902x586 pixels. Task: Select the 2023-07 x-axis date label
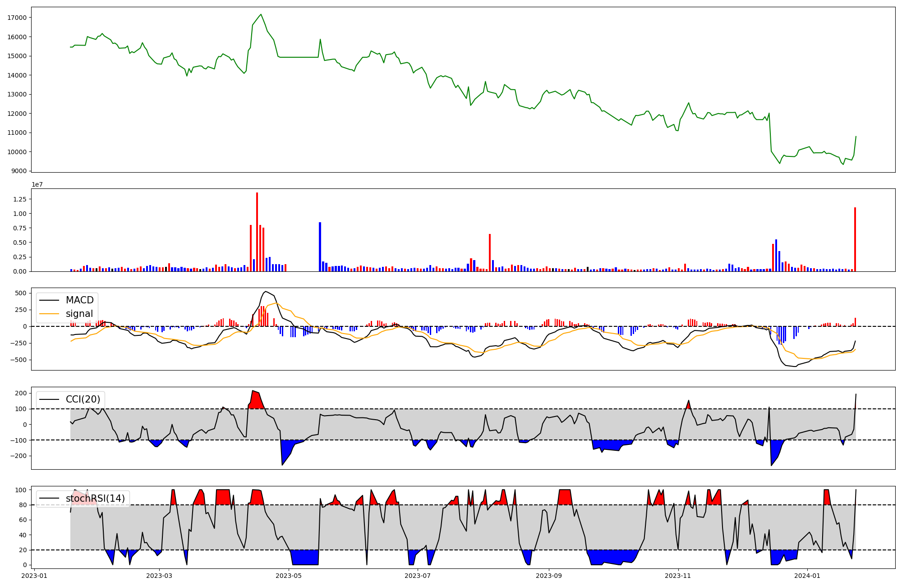click(x=418, y=576)
